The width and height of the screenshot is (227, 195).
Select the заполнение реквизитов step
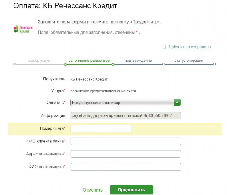pos(89,61)
